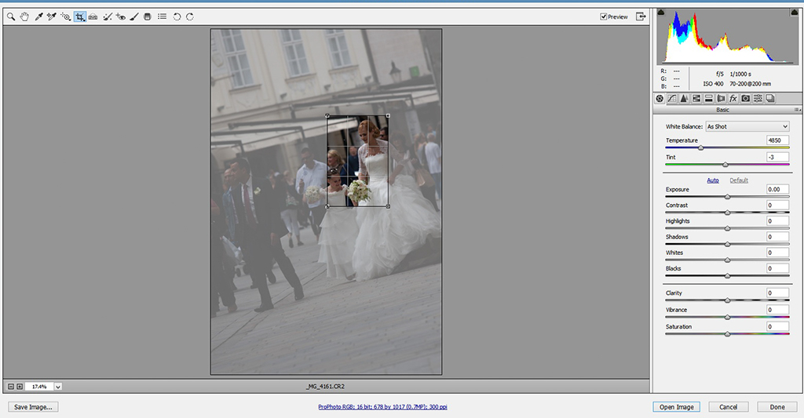Activate the Red Eye Removal tool
This screenshot has height=418, width=804.
point(121,16)
